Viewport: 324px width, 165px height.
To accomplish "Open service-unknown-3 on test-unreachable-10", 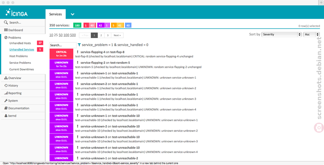I will tap(110, 137).
